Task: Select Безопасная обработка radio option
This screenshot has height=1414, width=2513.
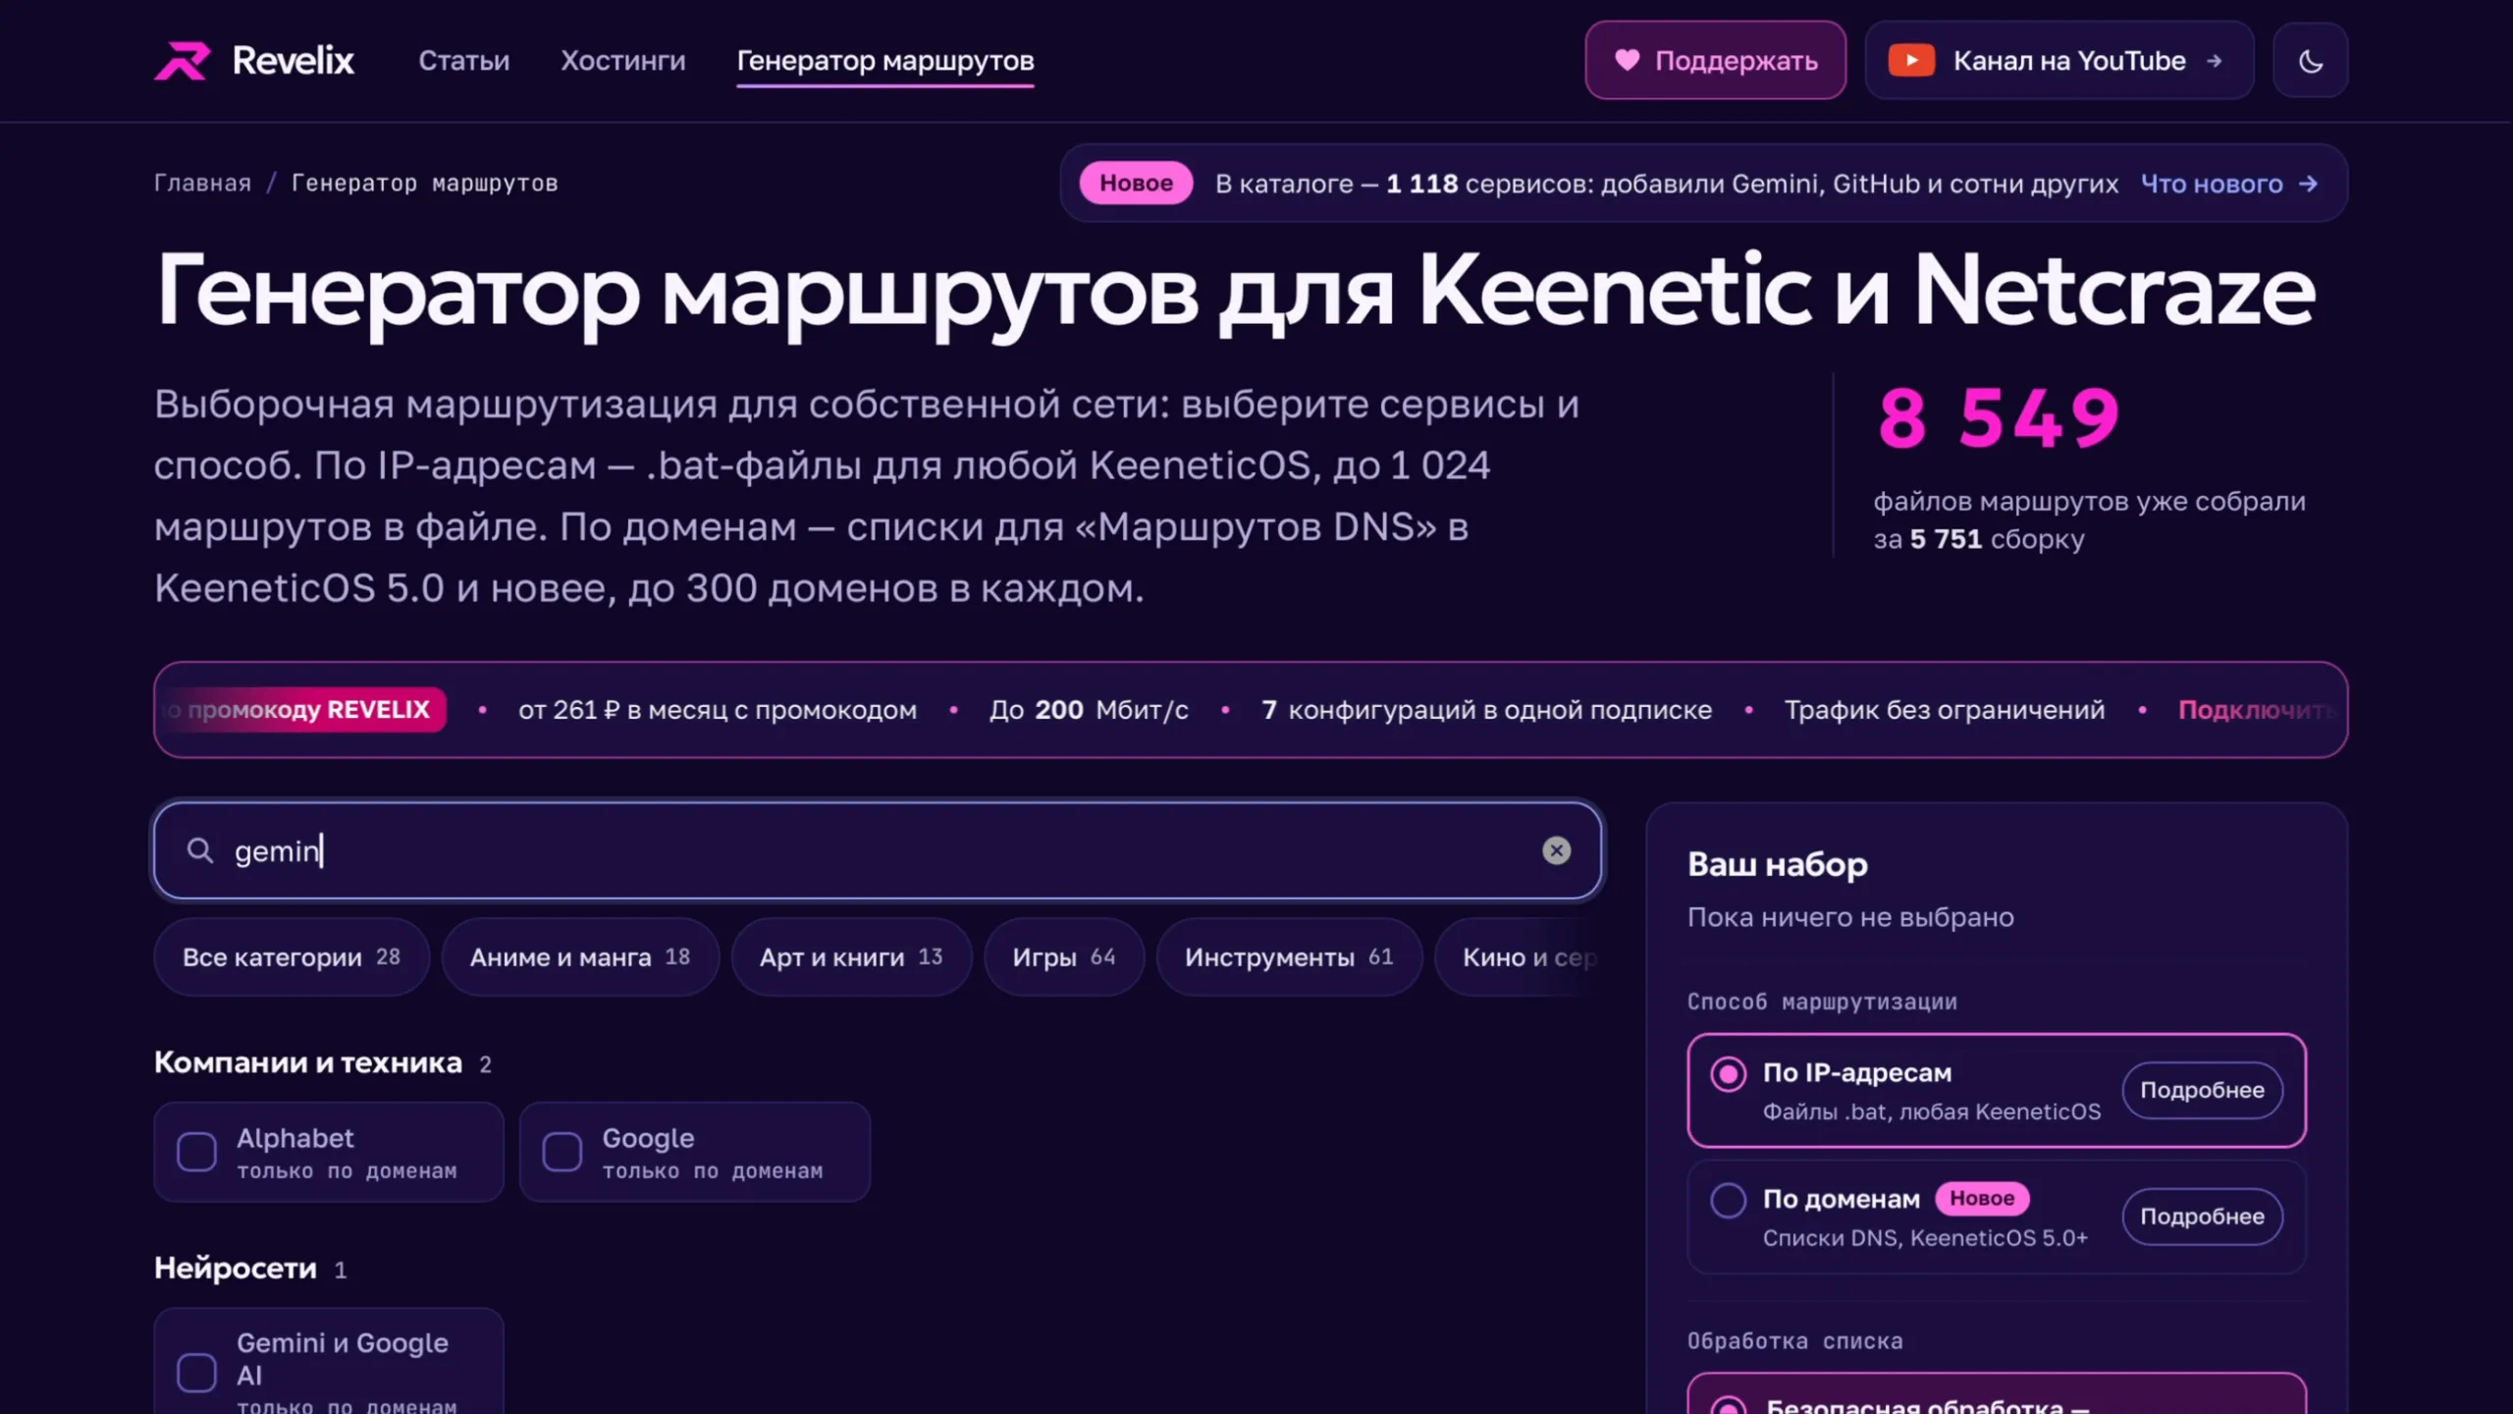Action: click(x=1729, y=1406)
